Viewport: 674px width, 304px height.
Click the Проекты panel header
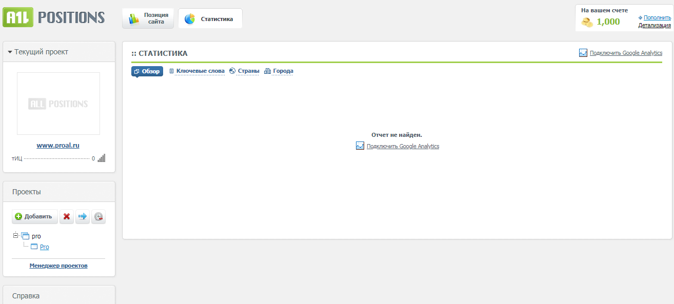click(x=59, y=192)
